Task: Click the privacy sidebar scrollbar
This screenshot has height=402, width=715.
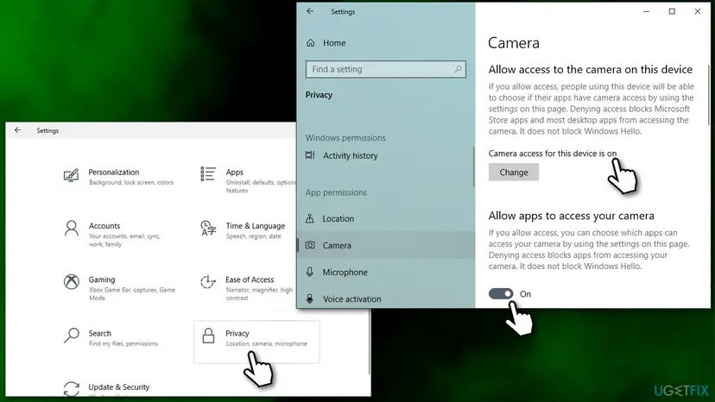Action: [473, 166]
